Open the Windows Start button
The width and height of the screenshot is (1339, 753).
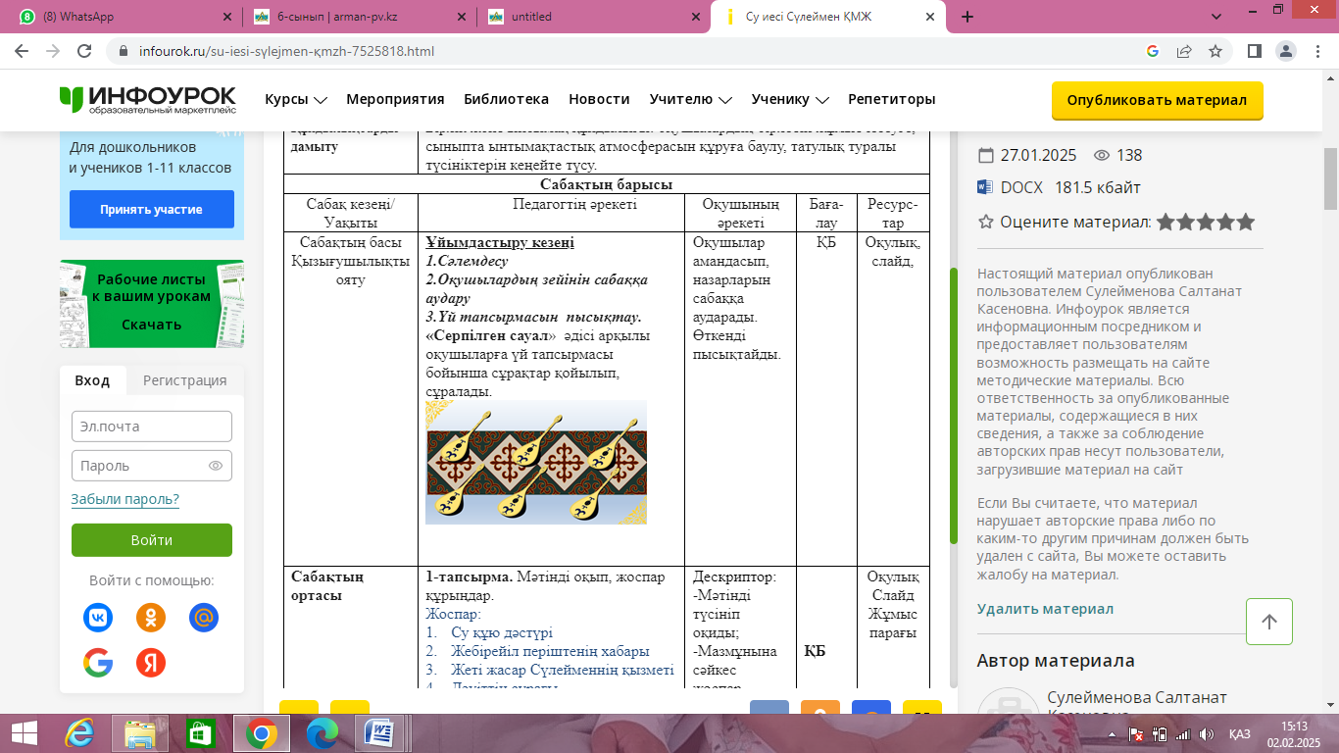(x=25, y=733)
